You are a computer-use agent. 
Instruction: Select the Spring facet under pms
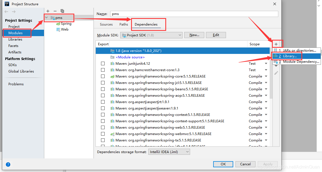point(64,24)
